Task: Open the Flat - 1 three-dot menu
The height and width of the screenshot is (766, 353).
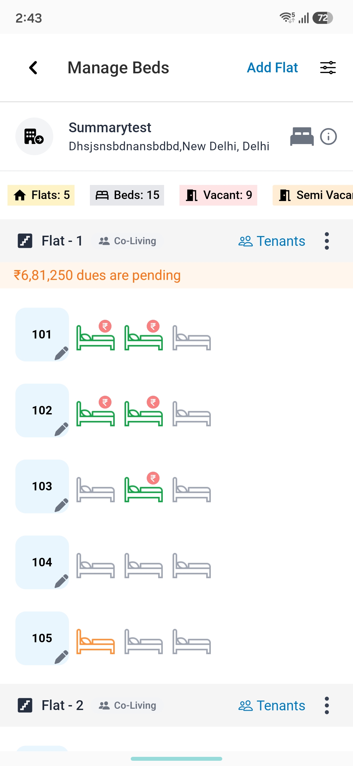Action: [x=327, y=241]
